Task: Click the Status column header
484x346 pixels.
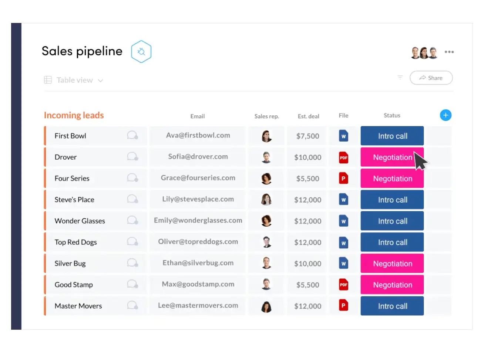Action: pos(392,115)
